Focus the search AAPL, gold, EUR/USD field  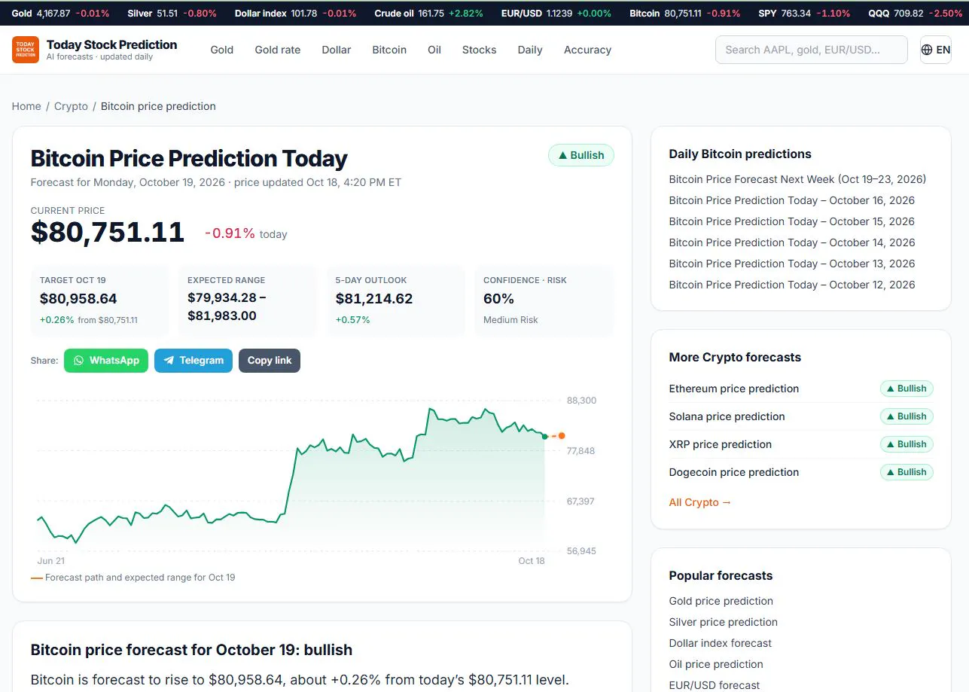[812, 50]
